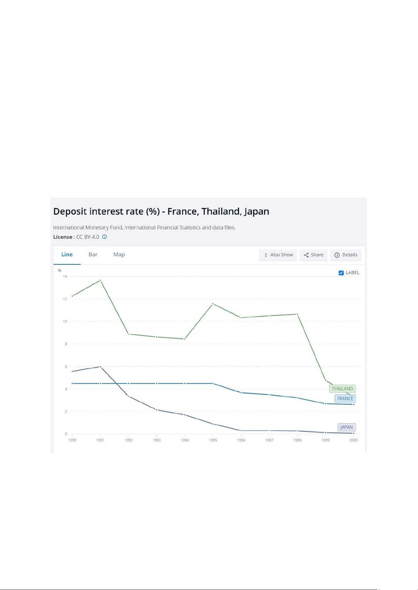The width and height of the screenshot is (418, 590).
Task: Switch to the Map tab
Action: pos(119,255)
